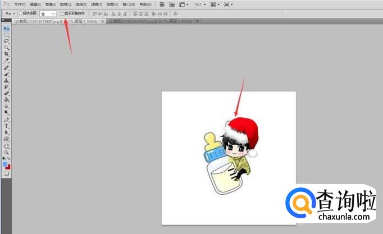Toggle Quick Mask mode
This screenshot has height=234, width=383.
click(x=7, y=173)
